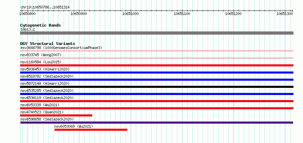Click the right arrow end of ruler

(x=292, y=11)
